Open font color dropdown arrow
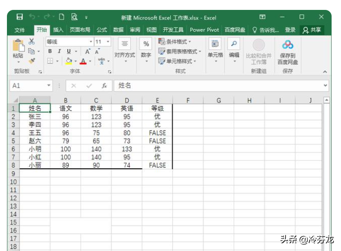This screenshot has width=341, height=251. [x=90, y=61]
